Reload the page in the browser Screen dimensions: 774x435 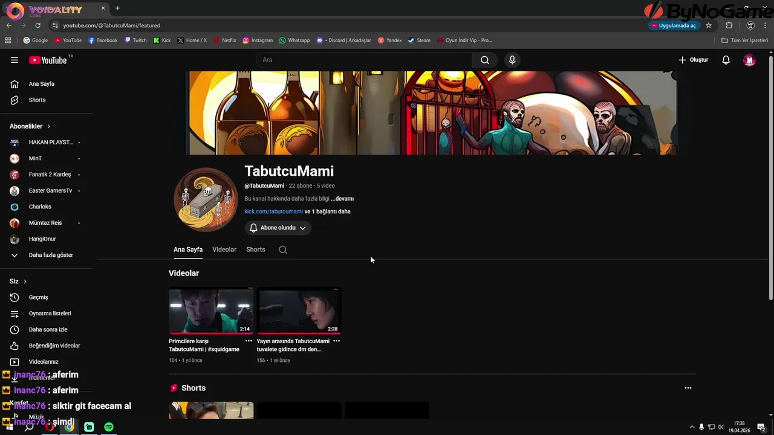point(37,25)
